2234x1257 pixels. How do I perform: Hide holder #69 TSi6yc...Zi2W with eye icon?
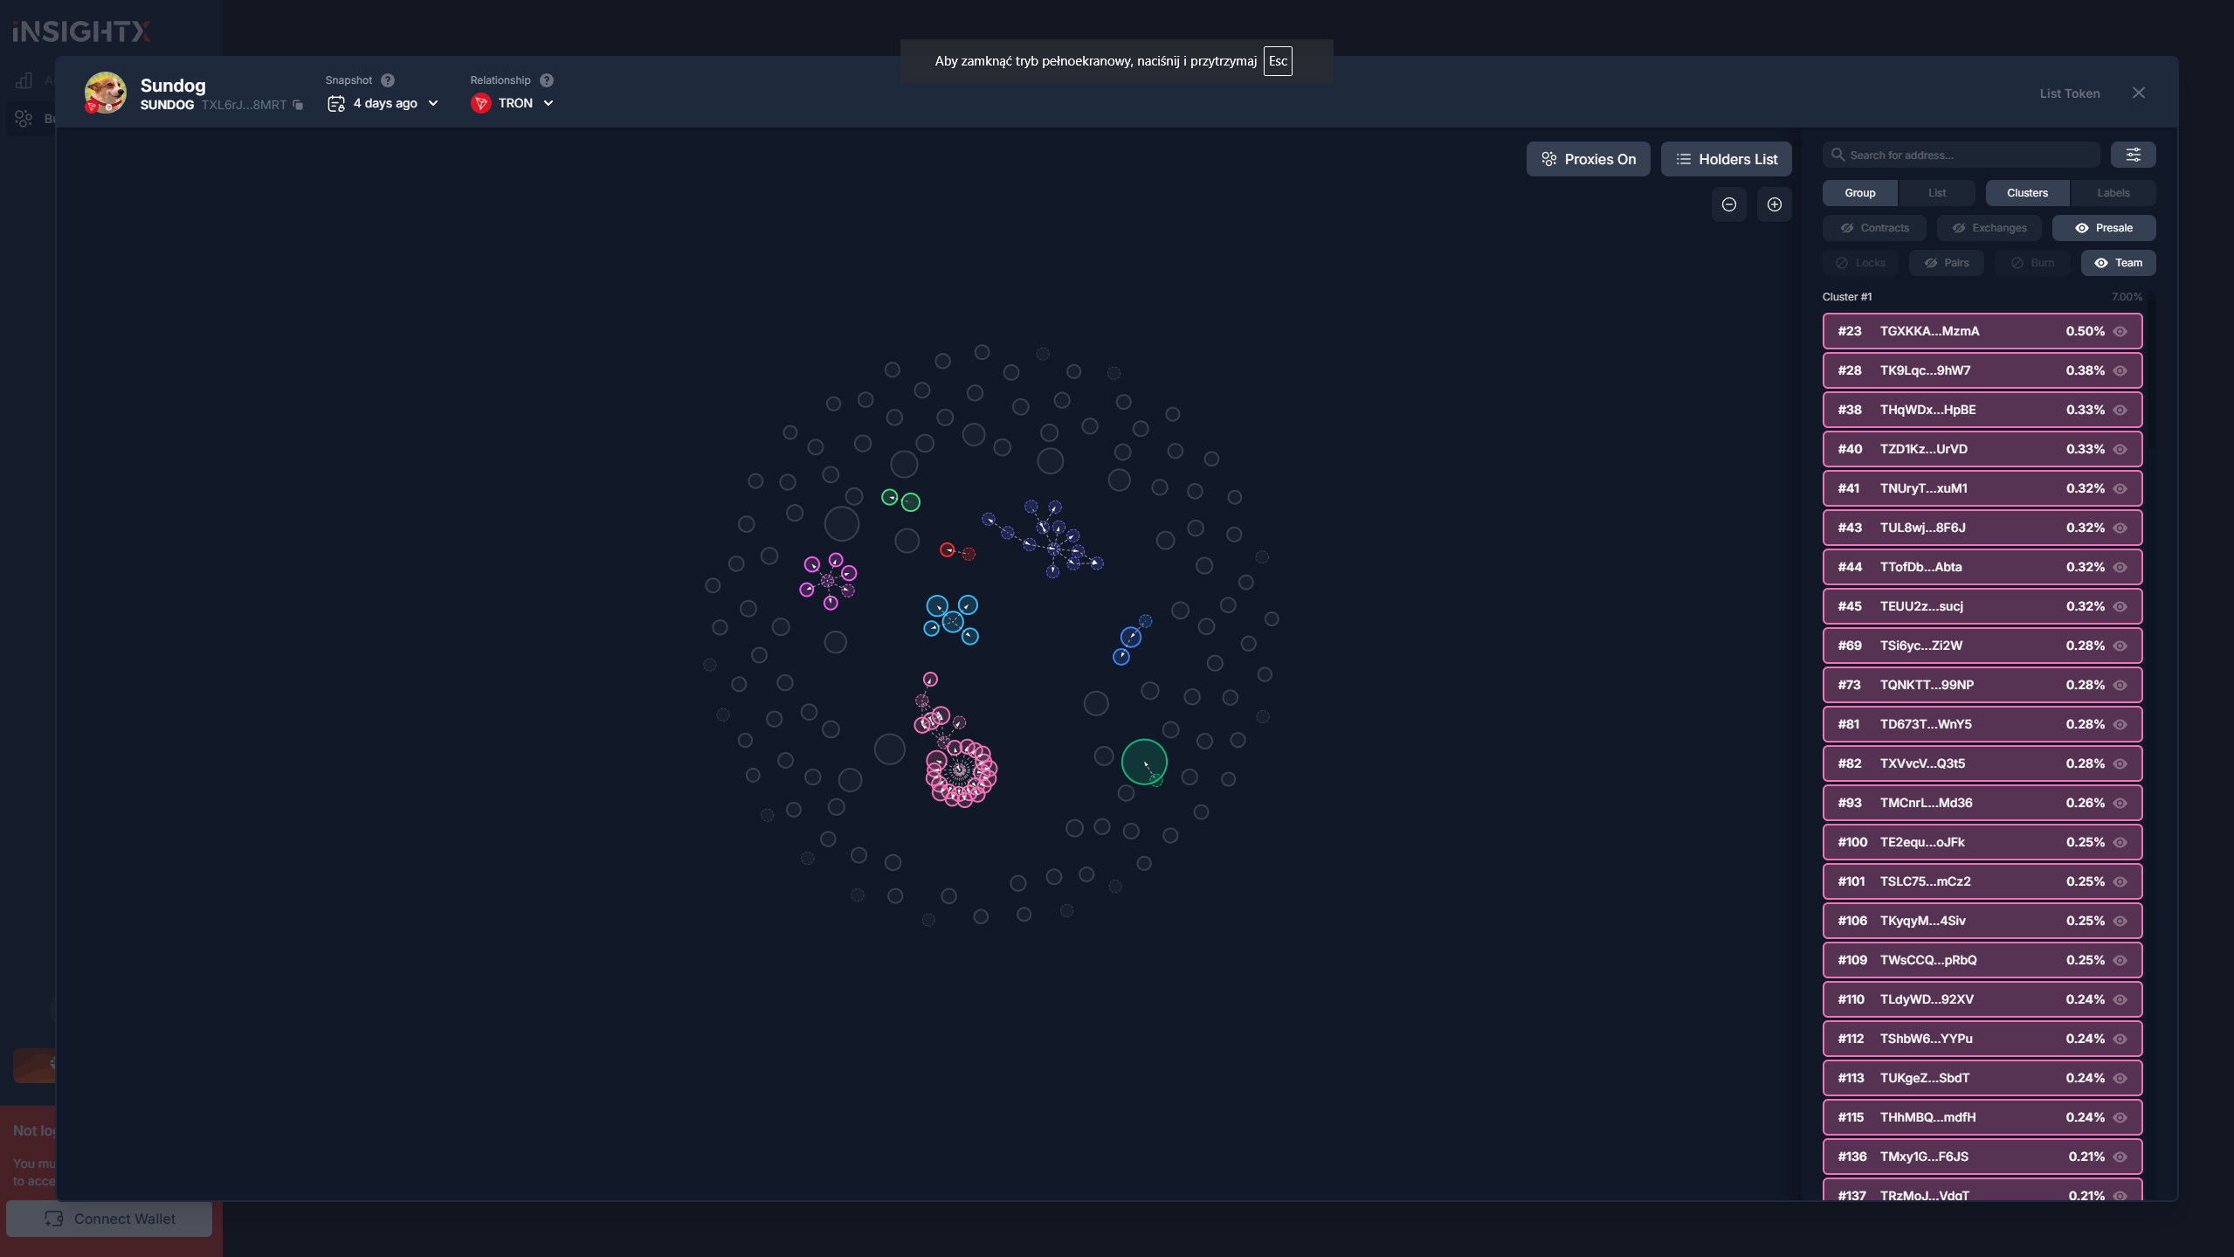pos(2120,646)
